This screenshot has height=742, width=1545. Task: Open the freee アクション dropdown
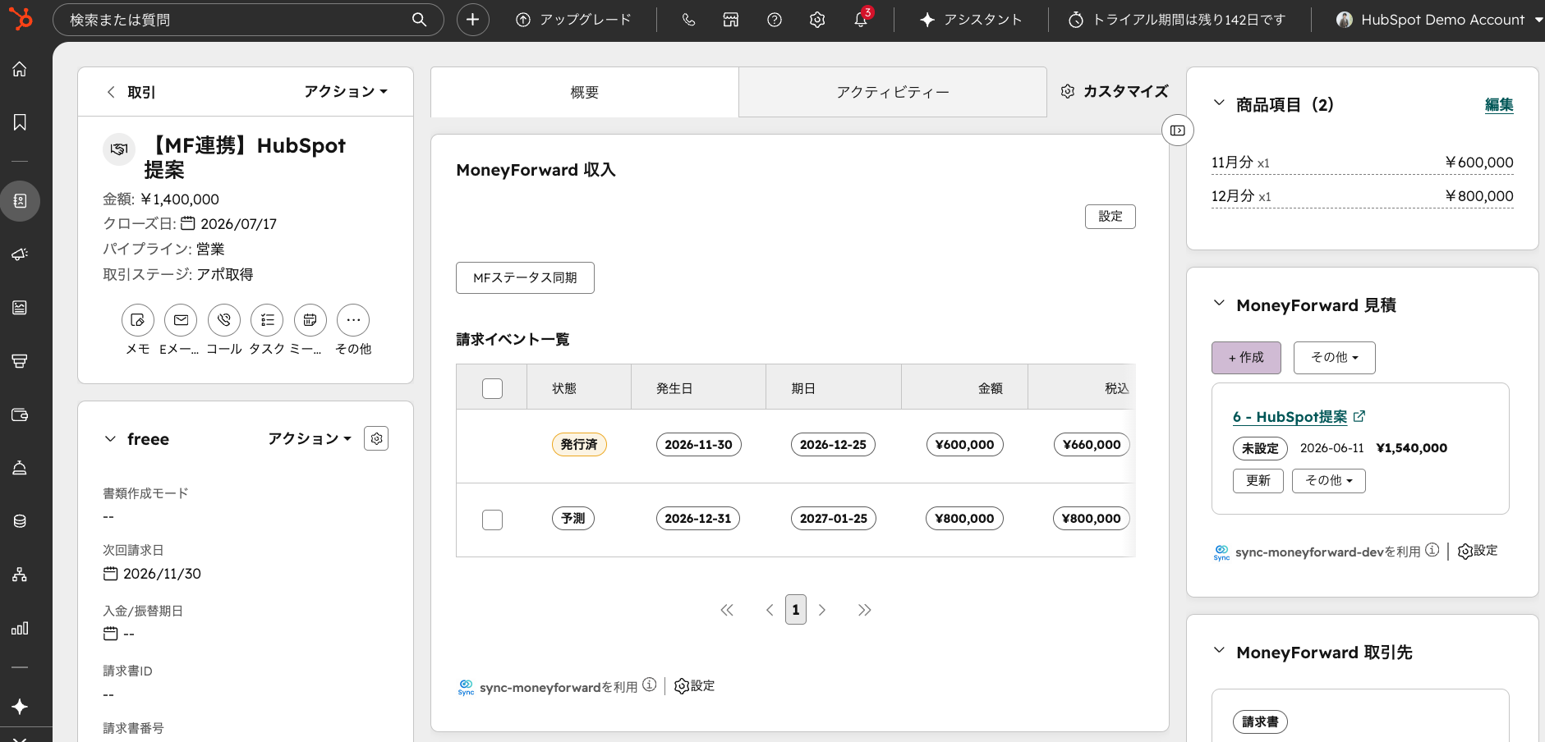tap(310, 438)
